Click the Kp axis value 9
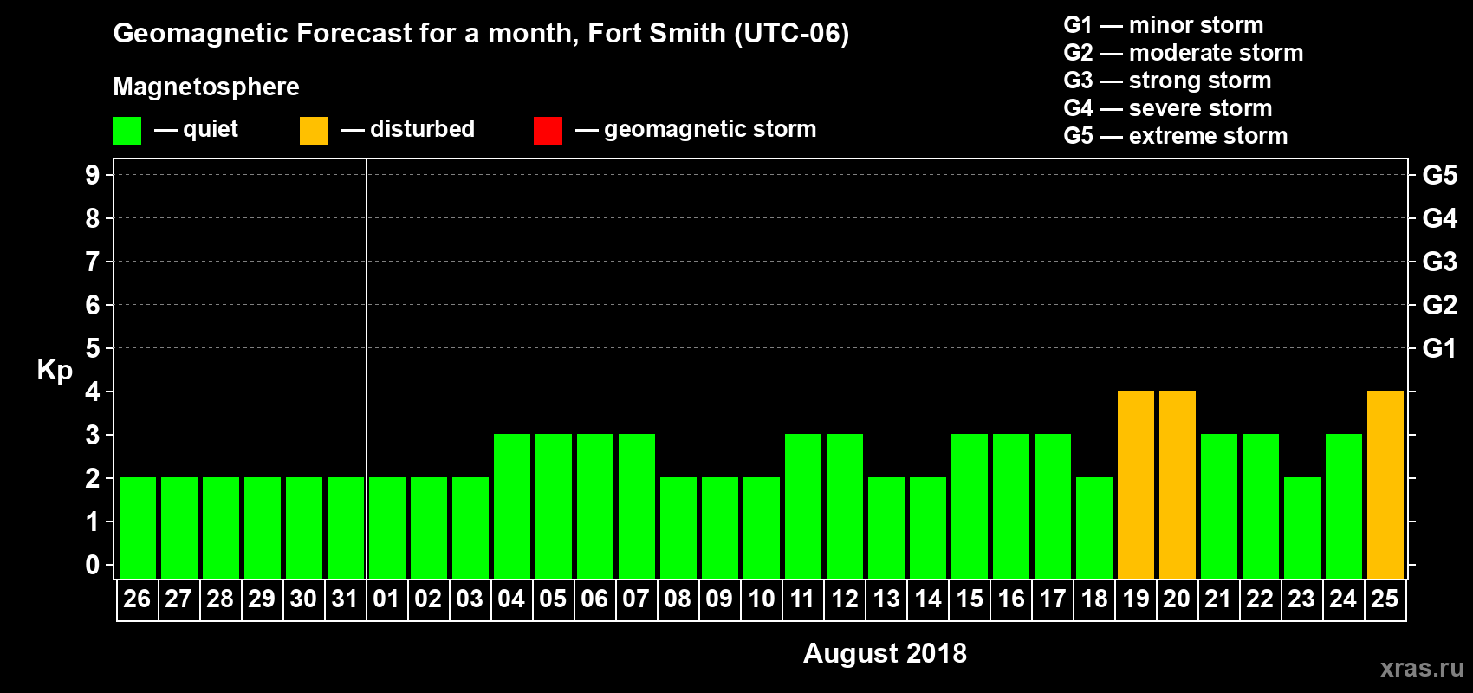This screenshot has height=693, width=1473. point(93,175)
